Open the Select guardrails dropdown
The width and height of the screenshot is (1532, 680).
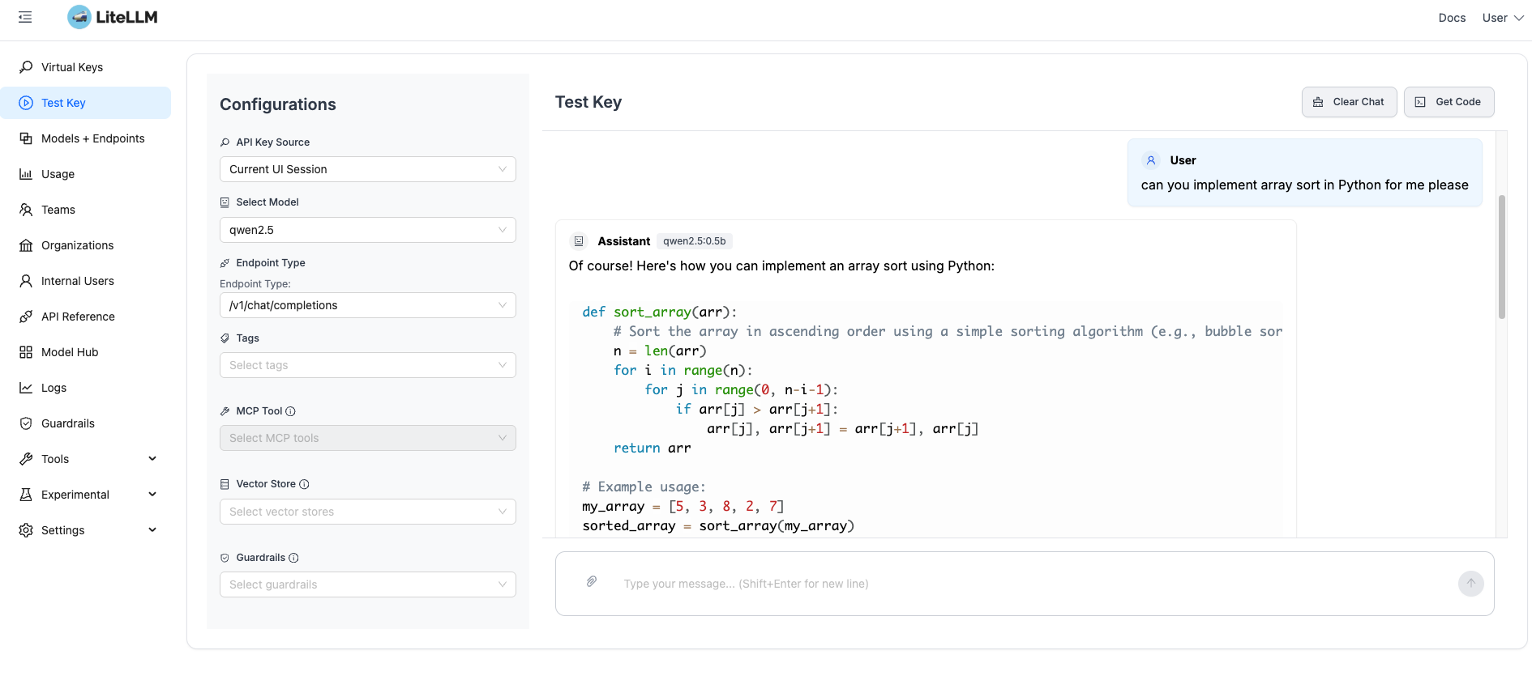(367, 584)
